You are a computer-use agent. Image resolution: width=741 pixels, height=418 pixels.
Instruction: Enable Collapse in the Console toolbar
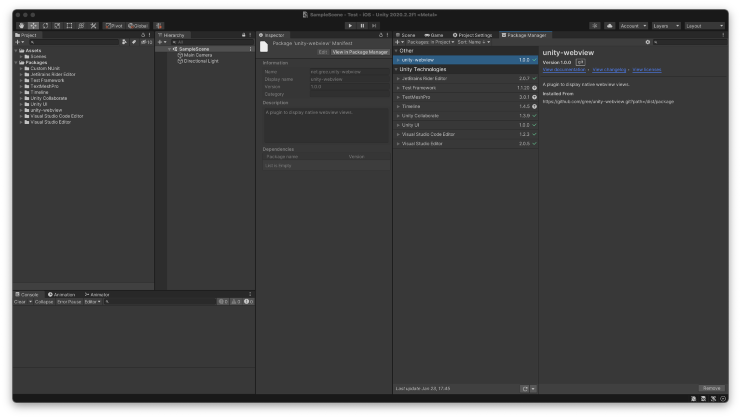click(x=44, y=301)
